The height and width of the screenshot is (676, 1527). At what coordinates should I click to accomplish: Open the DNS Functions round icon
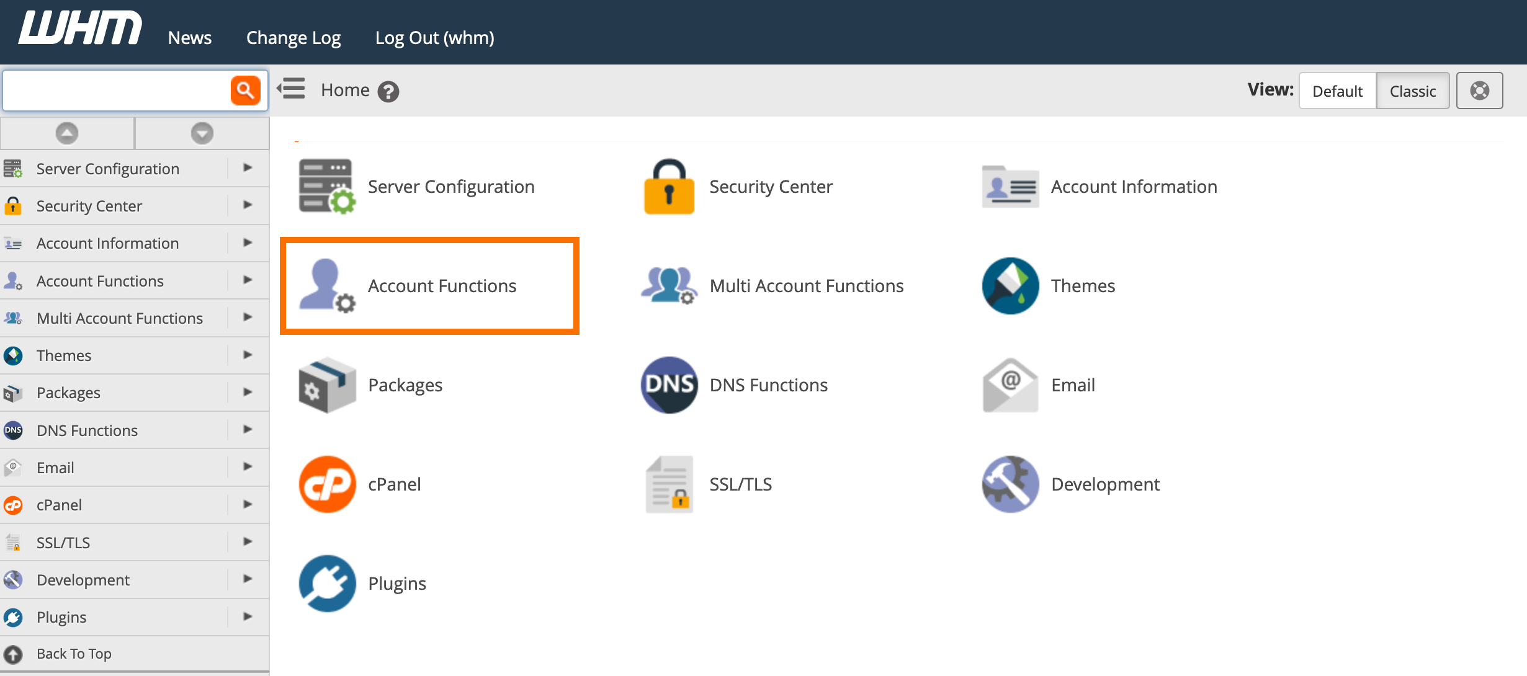pyautogui.click(x=669, y=385)
